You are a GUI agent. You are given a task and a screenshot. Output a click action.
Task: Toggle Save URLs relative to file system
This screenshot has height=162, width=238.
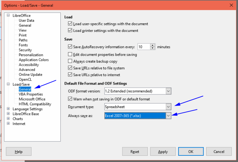tap(70, 68)
